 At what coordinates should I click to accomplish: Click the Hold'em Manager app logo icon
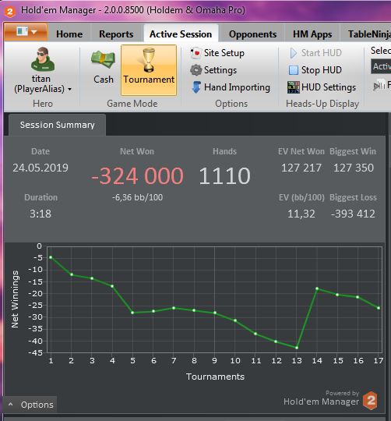(10, 11)
